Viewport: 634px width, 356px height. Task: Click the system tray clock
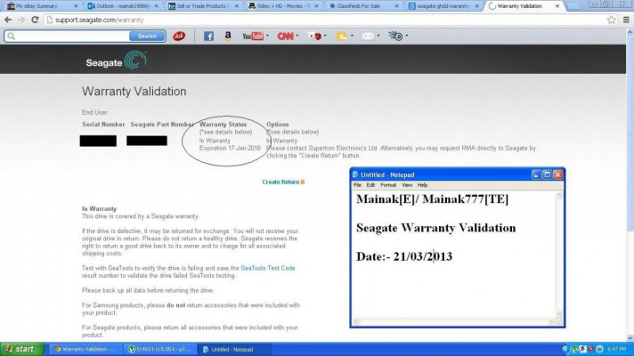pyautogui.click(x=617, y=349)
